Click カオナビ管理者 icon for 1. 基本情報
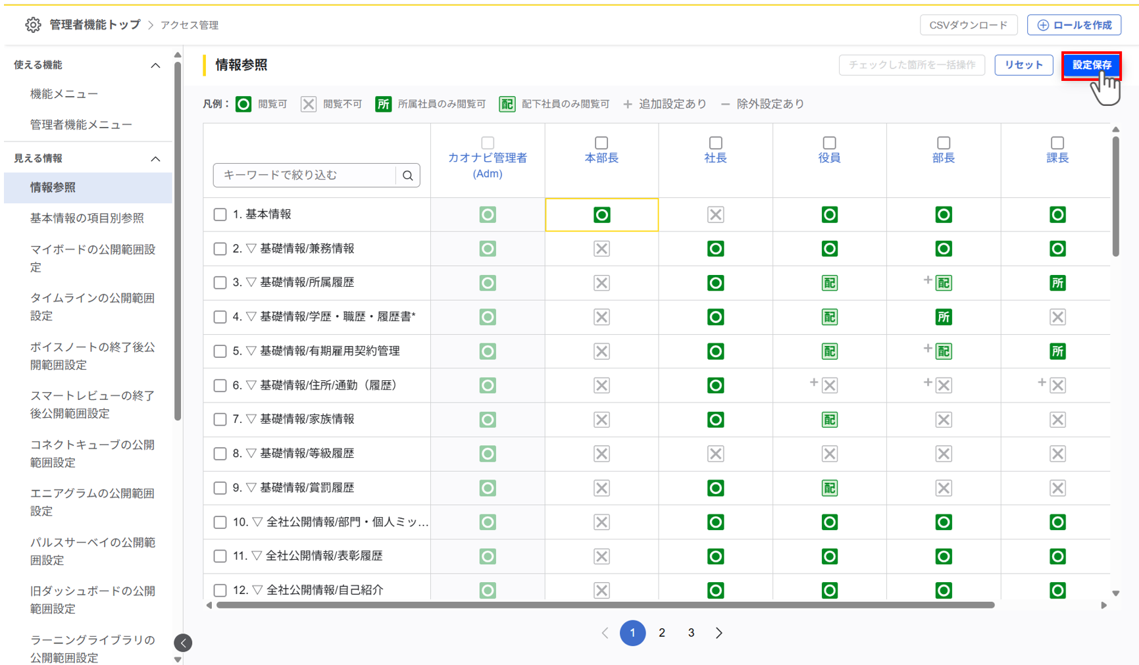The width and height of the screenshot is (1139, 665). tap(488, 214)
